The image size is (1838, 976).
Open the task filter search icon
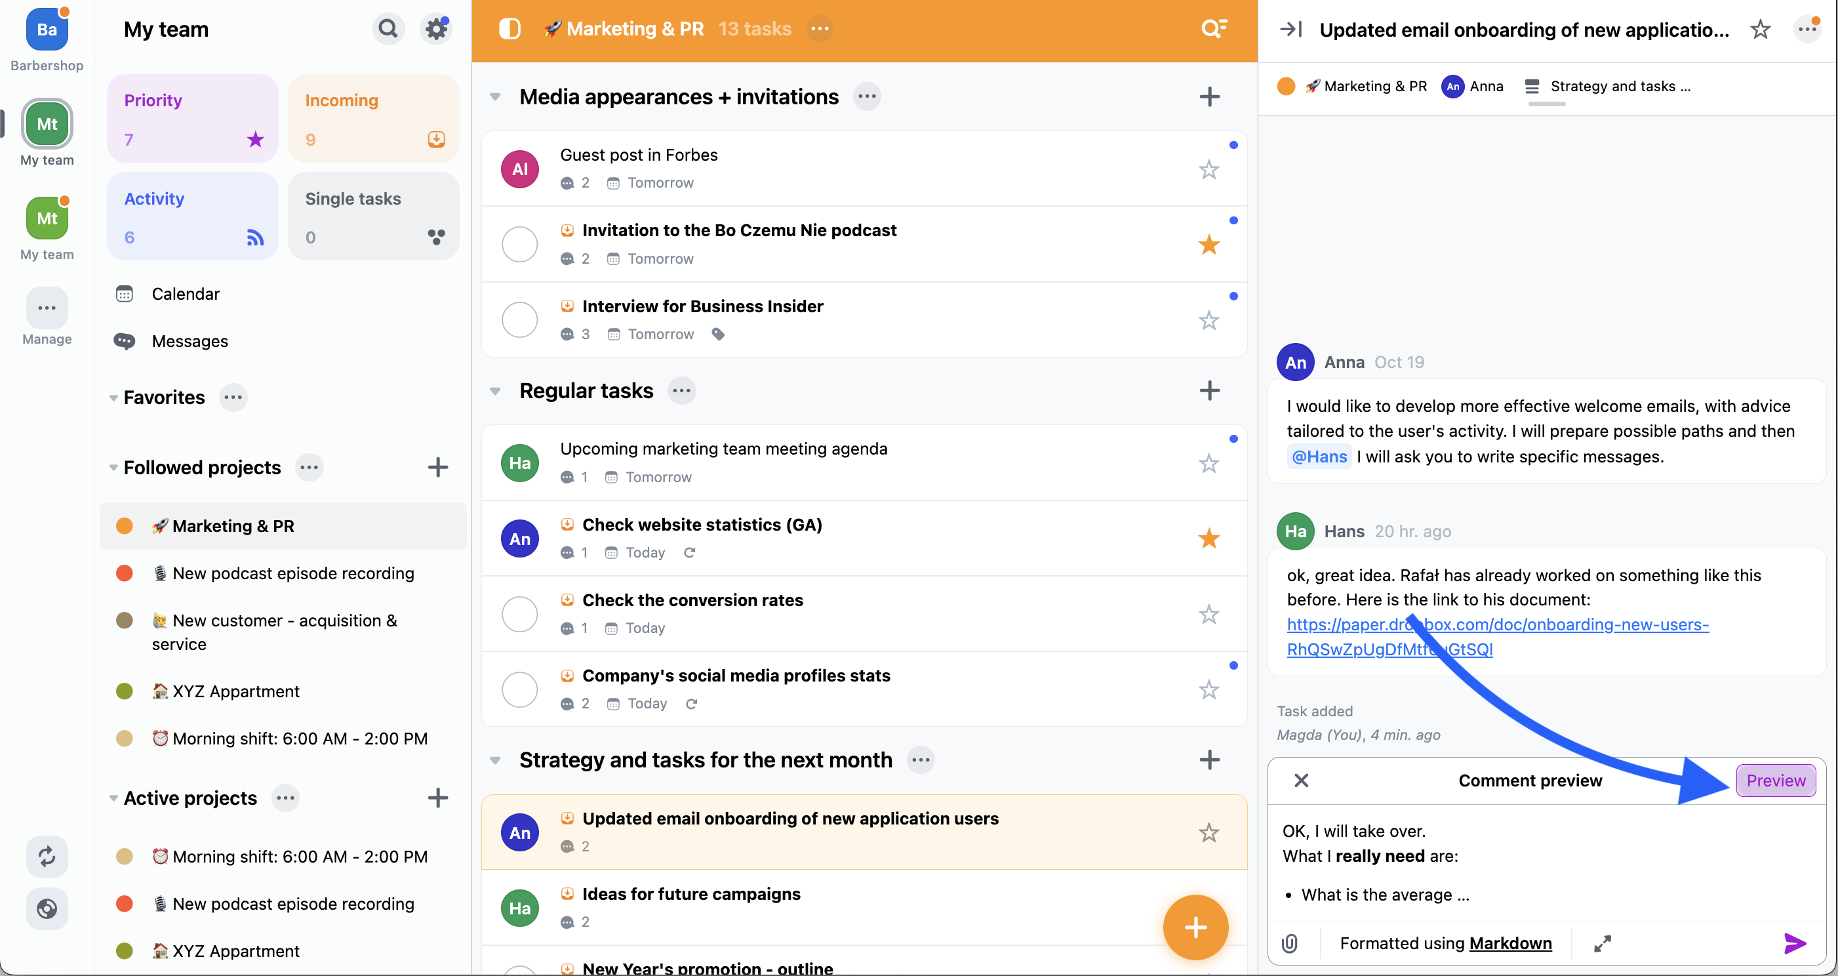(1213, 30)
